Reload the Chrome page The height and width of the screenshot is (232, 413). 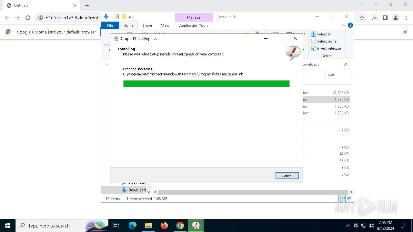28,18
